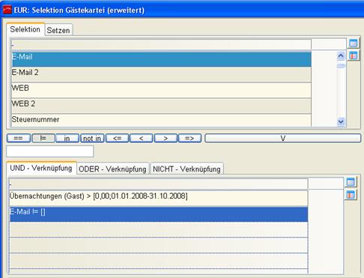The image size is (364, 278).
Task: Switch to the Setzen tab
Action: tap(58, 30)
